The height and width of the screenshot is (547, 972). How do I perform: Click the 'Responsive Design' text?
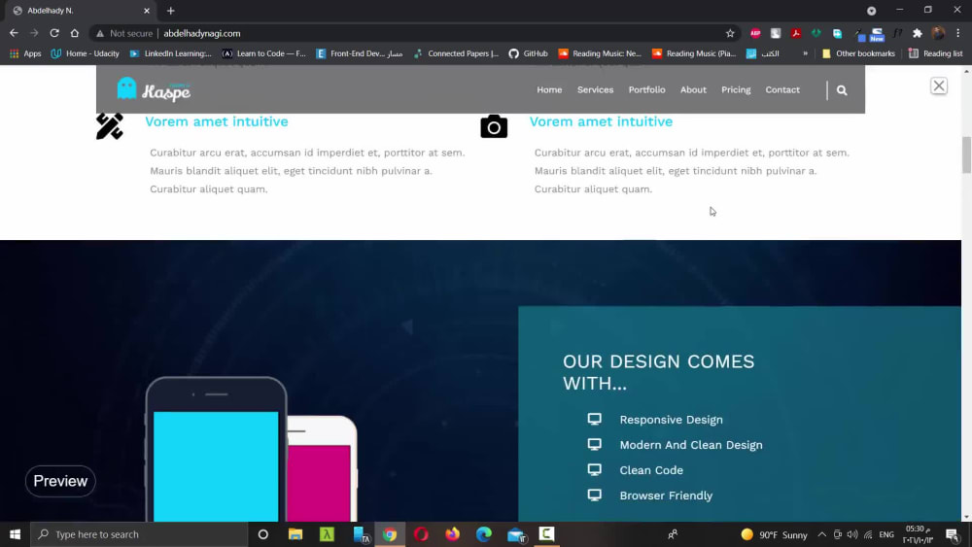(672, 420)
